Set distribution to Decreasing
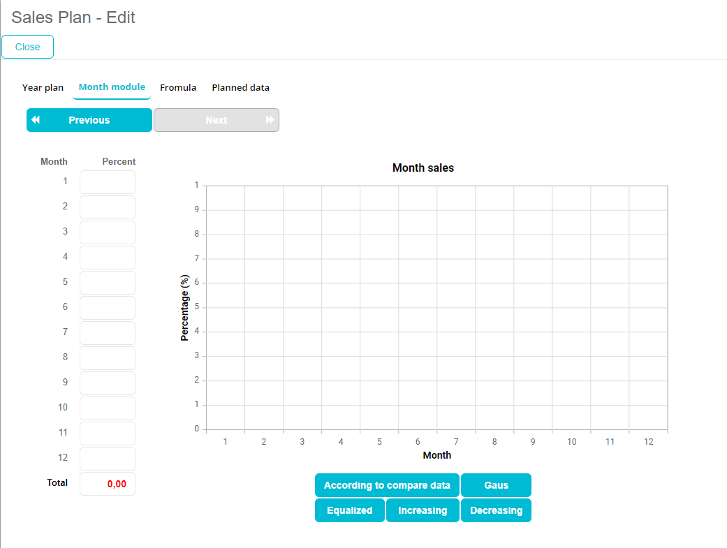727x548 pixels. pyautogui.click(x=496, y=510)
